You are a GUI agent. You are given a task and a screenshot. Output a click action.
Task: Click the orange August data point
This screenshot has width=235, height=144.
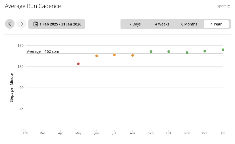coord(133,55)
